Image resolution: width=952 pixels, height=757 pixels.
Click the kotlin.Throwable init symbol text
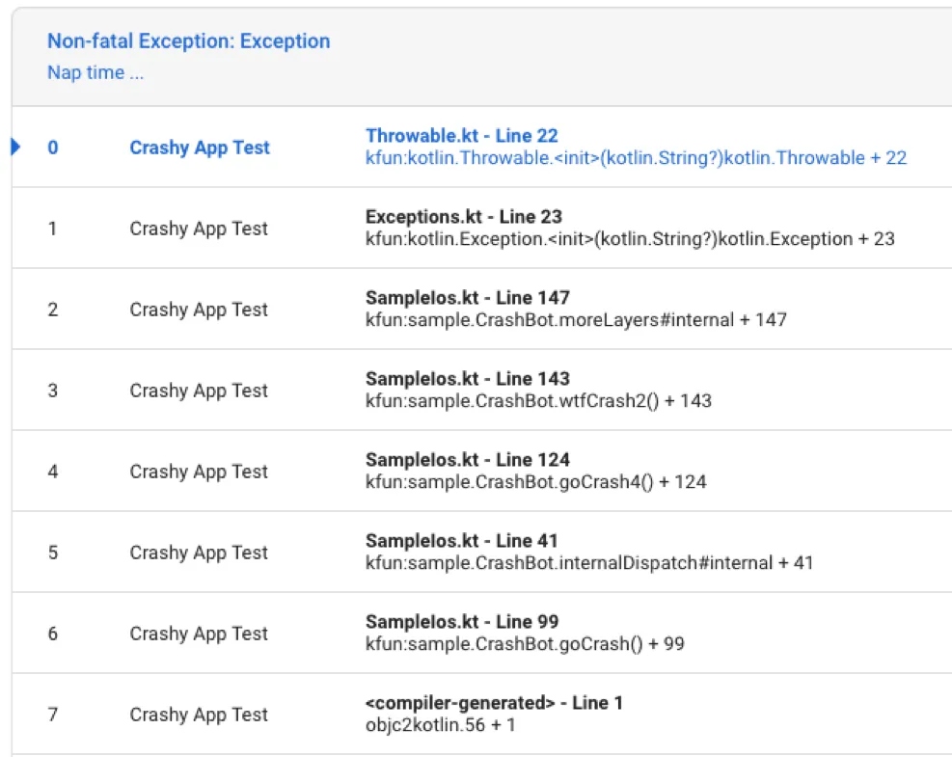coord(636,158)
